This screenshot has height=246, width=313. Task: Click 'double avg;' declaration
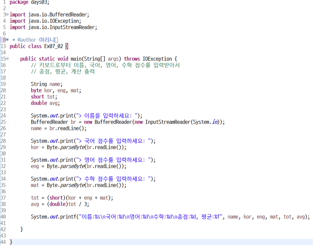[x=45, y=103]
